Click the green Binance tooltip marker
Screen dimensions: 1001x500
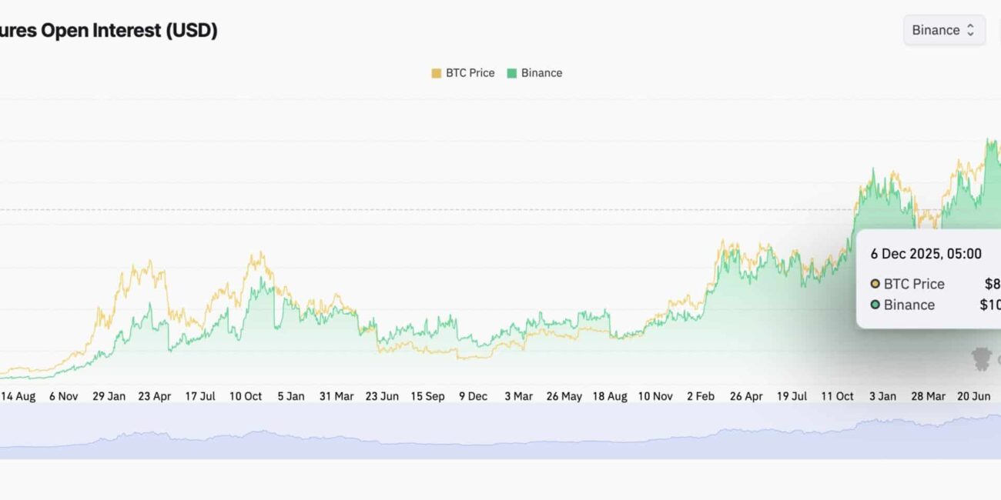pyautogui.click(x=875, y=305)
